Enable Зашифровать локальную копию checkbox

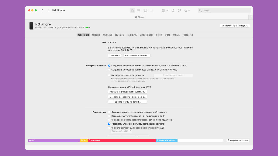[109, 75]
